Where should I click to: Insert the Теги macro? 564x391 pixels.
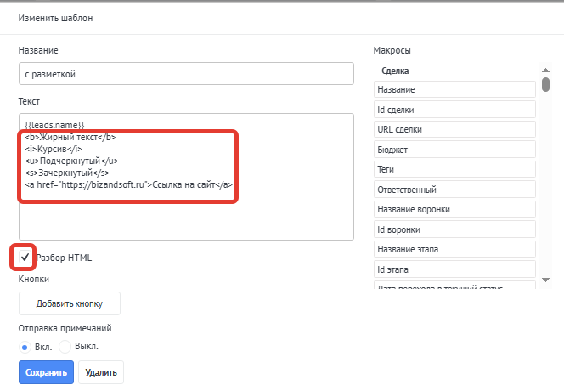click(454, 169)
